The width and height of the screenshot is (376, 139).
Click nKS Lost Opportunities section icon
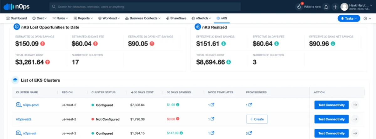(x=17, y=27)
